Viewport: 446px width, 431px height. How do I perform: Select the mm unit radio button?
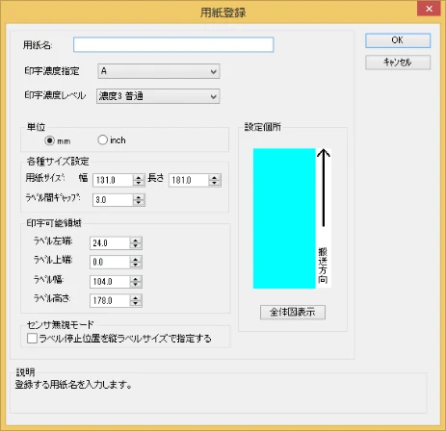click(49, 140)
